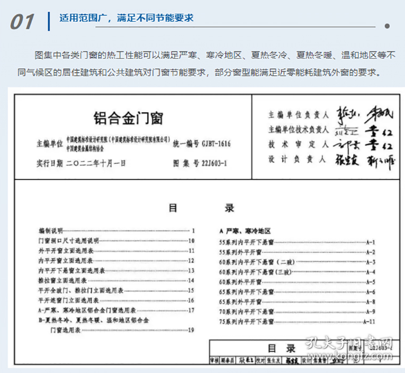Click the entry 55系列内平开下悬窗

point(297,242)
